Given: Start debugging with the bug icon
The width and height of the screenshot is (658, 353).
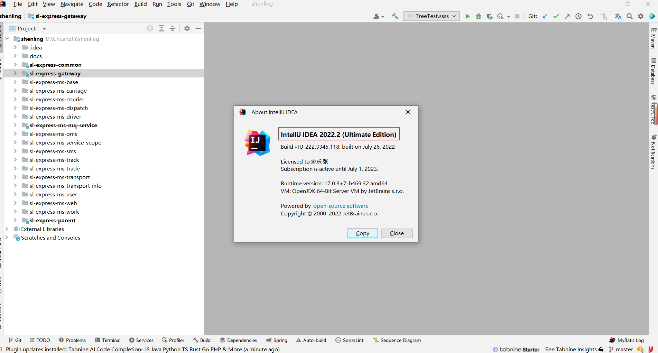Looking at the screenshot, I should pyautogui.click(x=479, y=16).
